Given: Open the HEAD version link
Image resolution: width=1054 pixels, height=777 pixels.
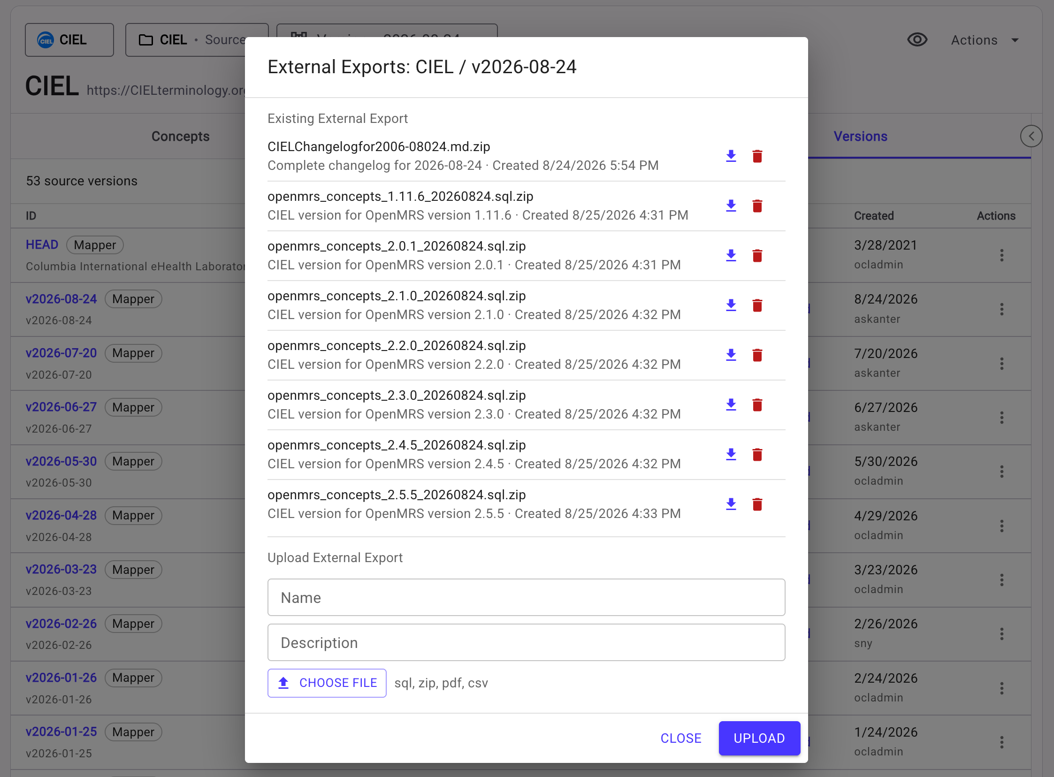Looking at the screenshot, I should [42, 244].
